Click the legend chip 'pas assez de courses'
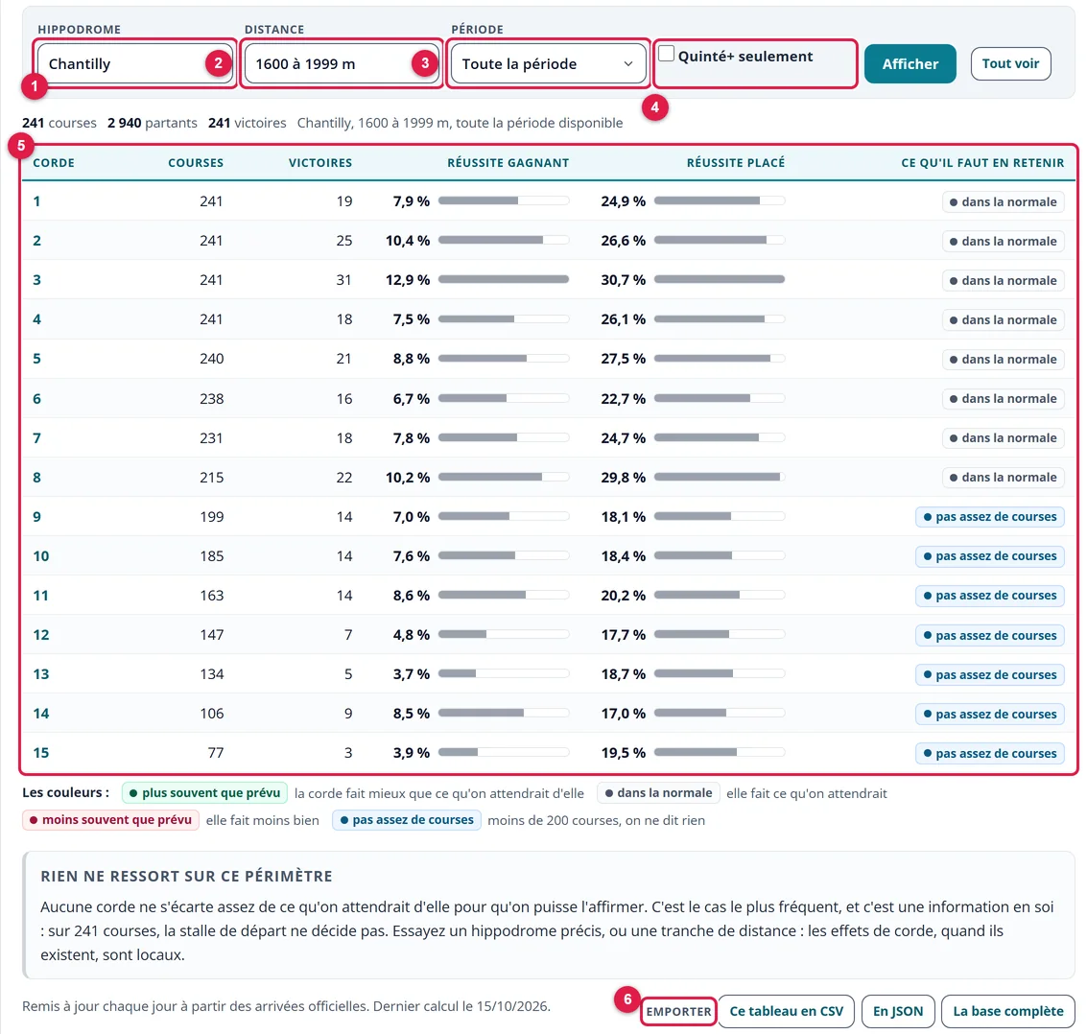1087x1034 pixels. tap(406, 820)
